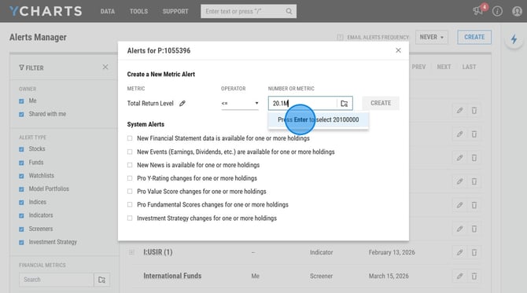Edit the Total Return Level metric pencil

(182, 104)
